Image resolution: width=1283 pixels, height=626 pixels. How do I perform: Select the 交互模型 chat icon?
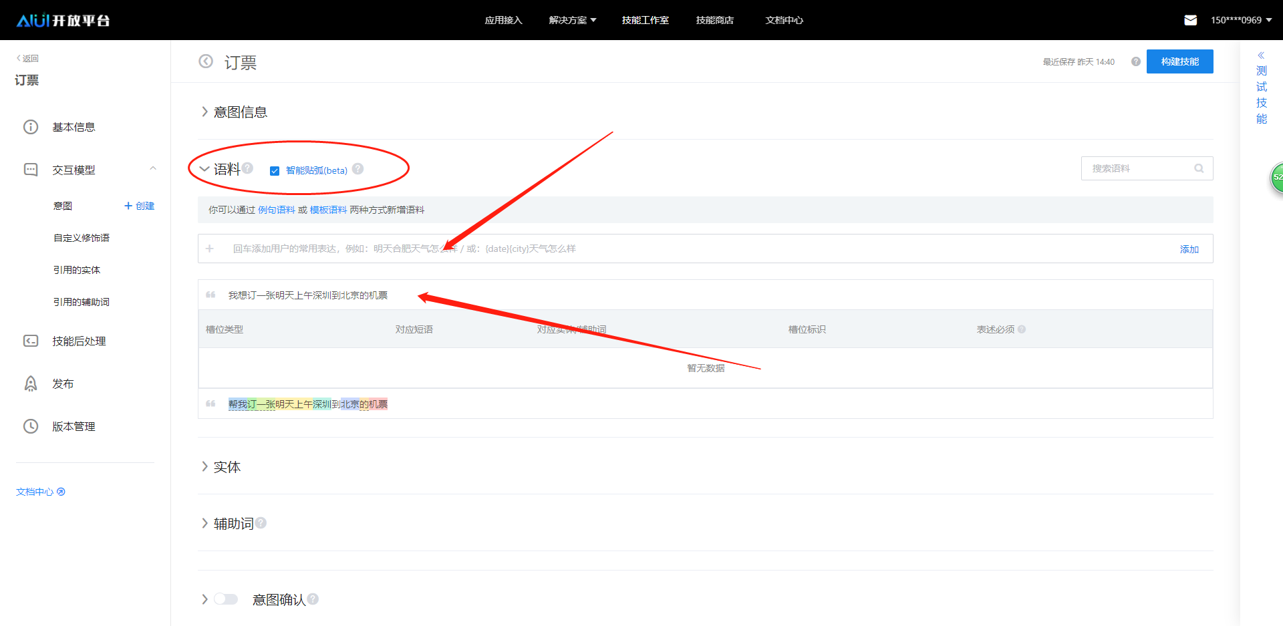(x=31, y=169)
